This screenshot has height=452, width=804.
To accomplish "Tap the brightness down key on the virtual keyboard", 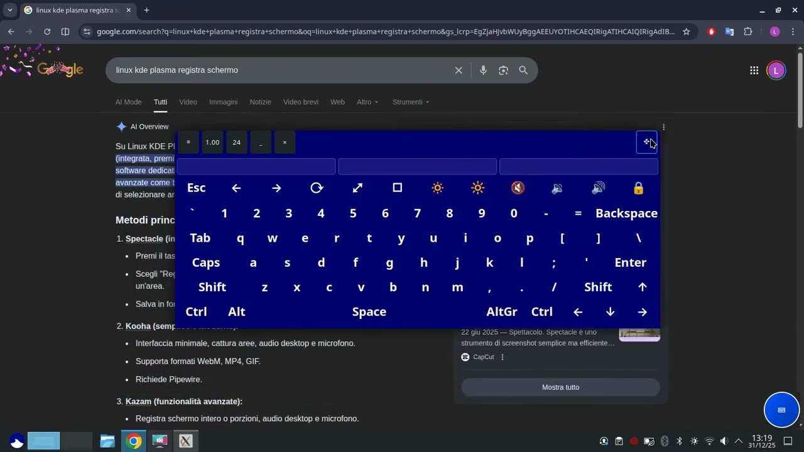I will click(x=437, y=188).
